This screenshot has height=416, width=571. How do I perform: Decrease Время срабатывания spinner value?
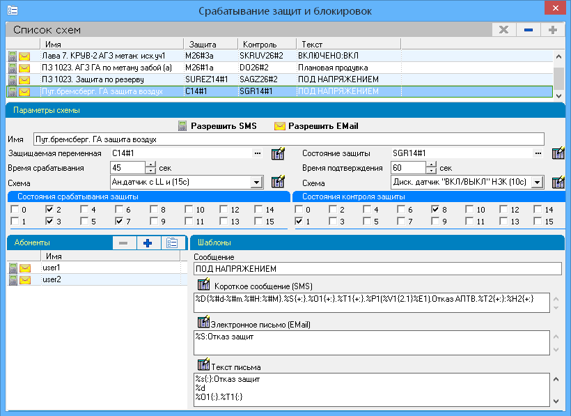[x=150, y=171]
